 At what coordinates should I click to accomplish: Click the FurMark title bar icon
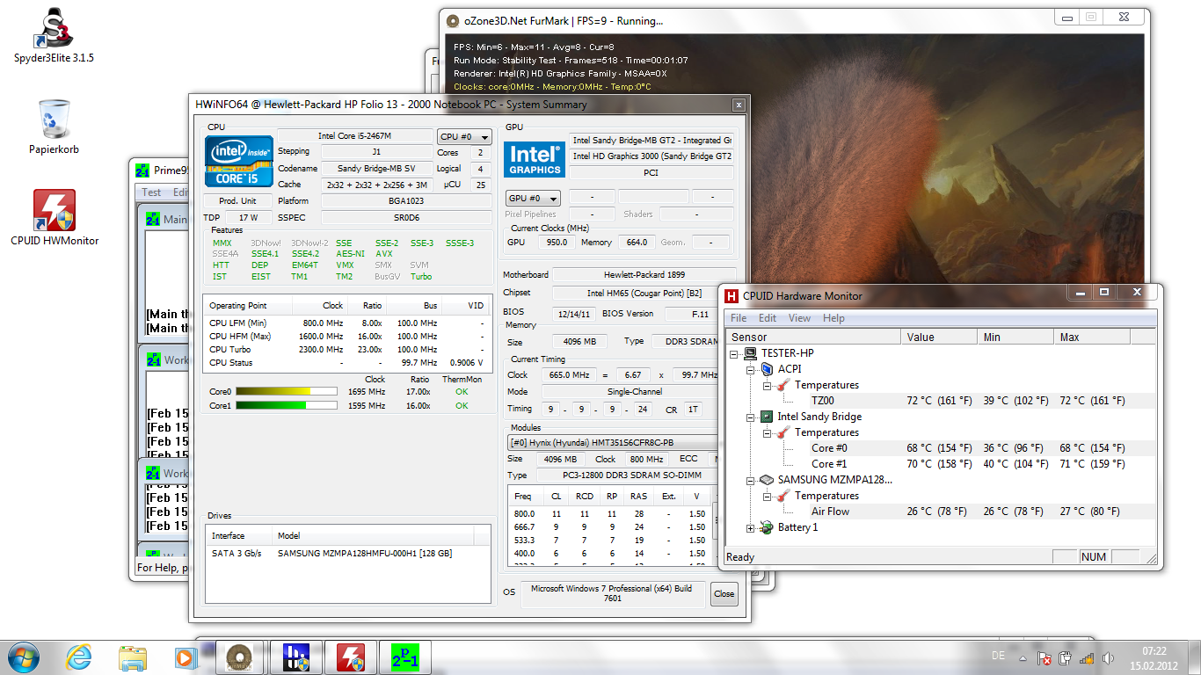(453, 20)
